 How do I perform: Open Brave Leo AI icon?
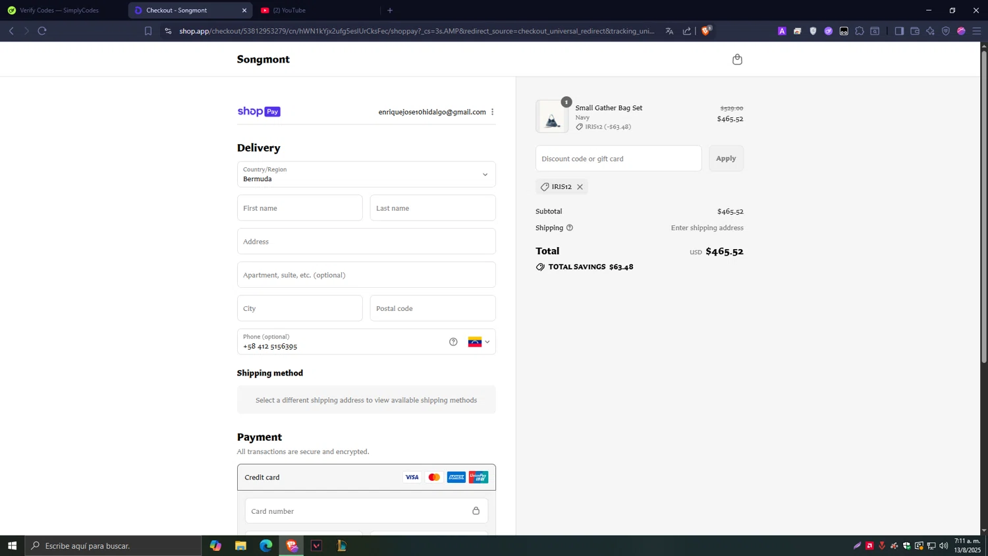pos(930,31)
